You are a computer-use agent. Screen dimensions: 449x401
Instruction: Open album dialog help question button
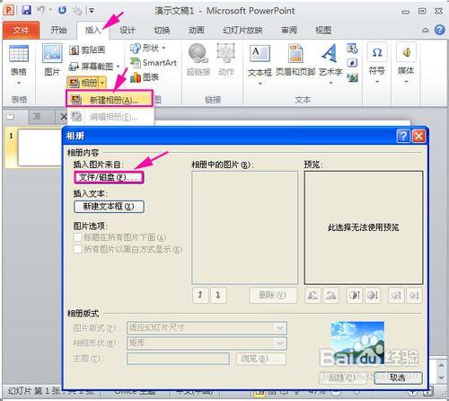403,137
